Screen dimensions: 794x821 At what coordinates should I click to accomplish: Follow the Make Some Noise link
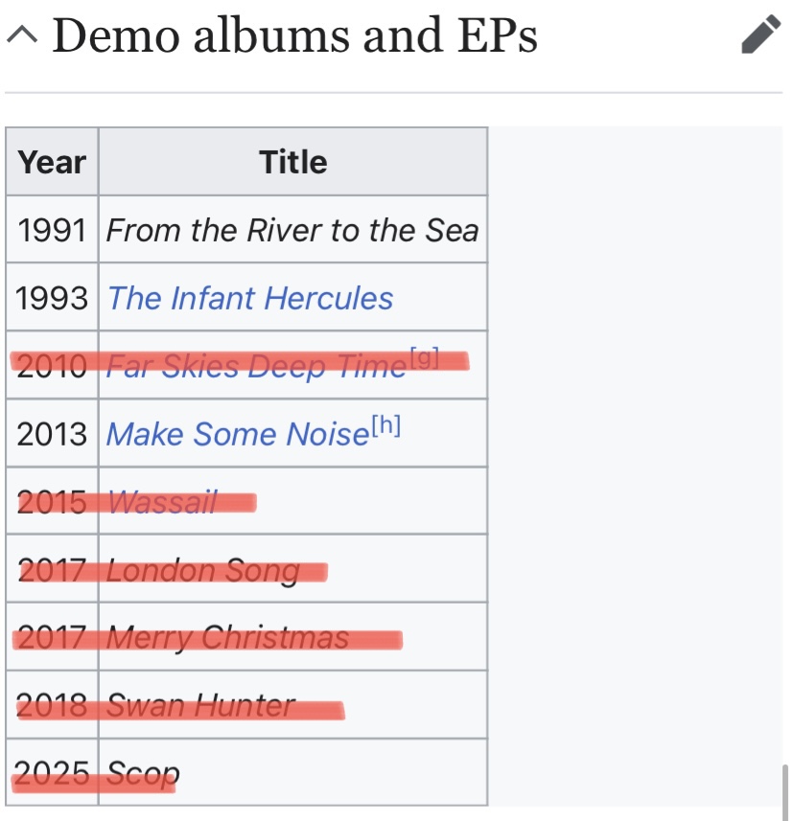(237, 435)
